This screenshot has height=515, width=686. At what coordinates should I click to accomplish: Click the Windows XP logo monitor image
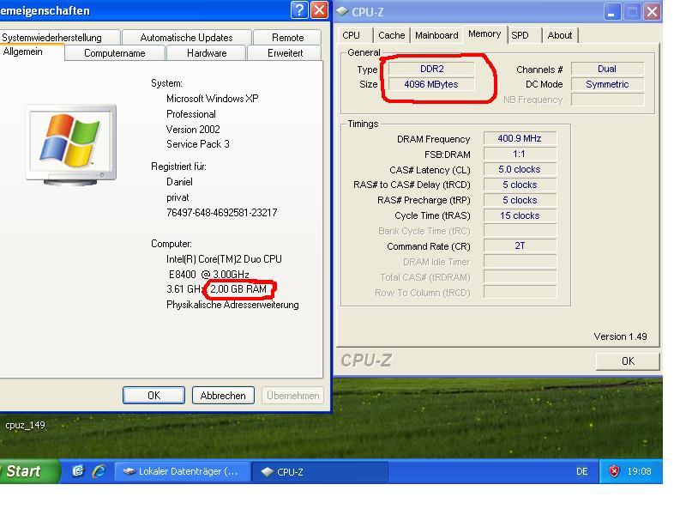click(71, 144)
